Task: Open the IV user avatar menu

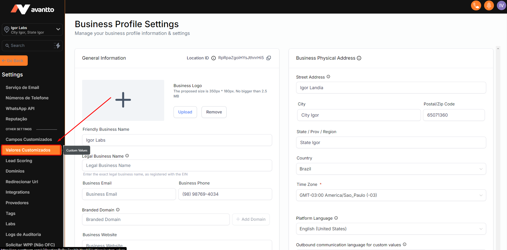Action: (x=501, y=5)
